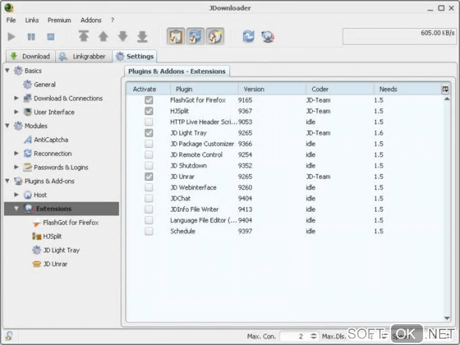Viewport: 460px width, 345px height.
Task: Toggle the clipboard monitoring icon
Action: [176, 37]
